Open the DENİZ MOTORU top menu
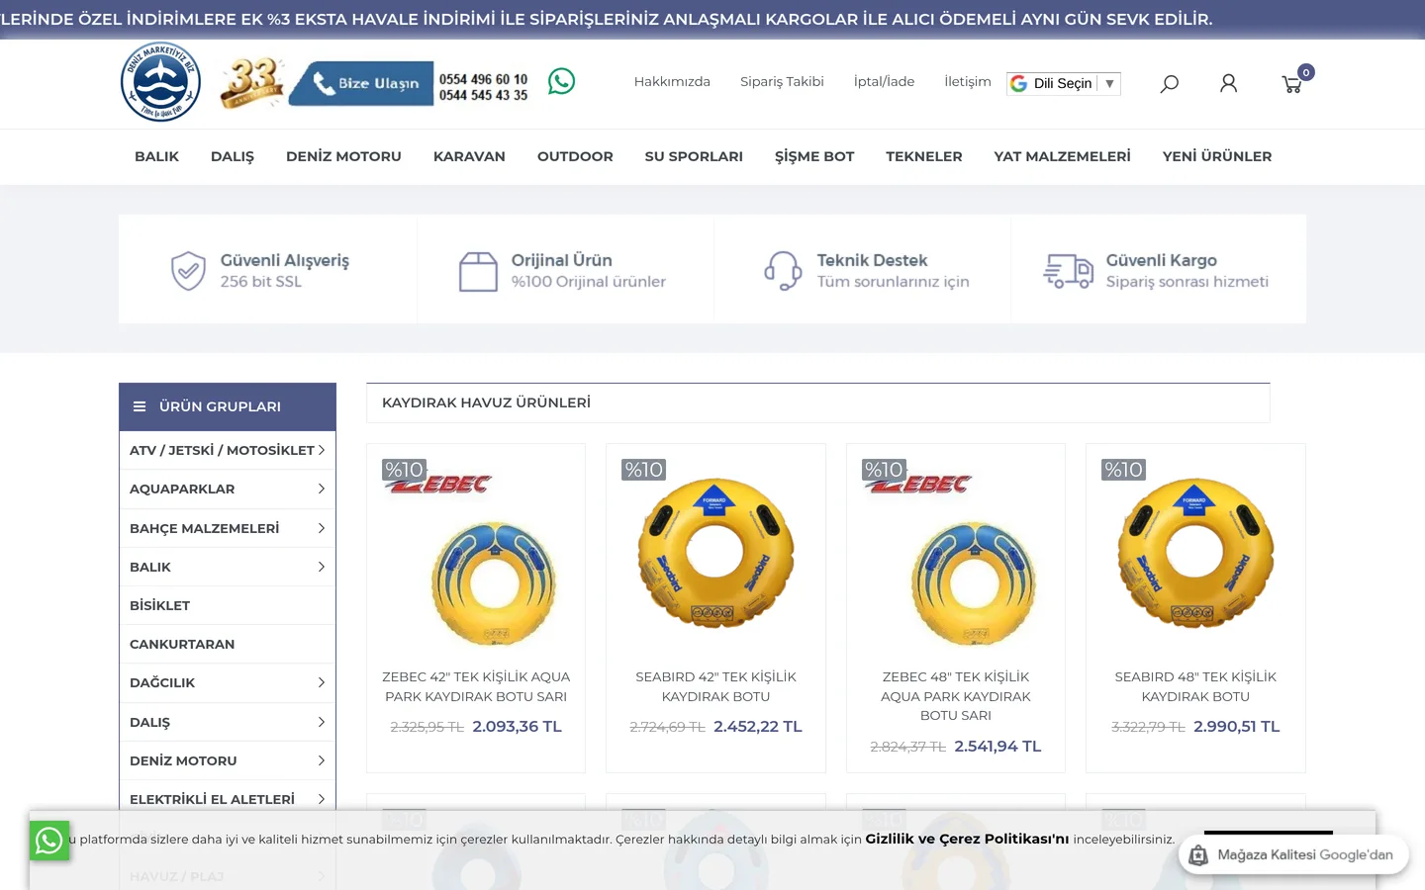 click(x=343, y=156)
